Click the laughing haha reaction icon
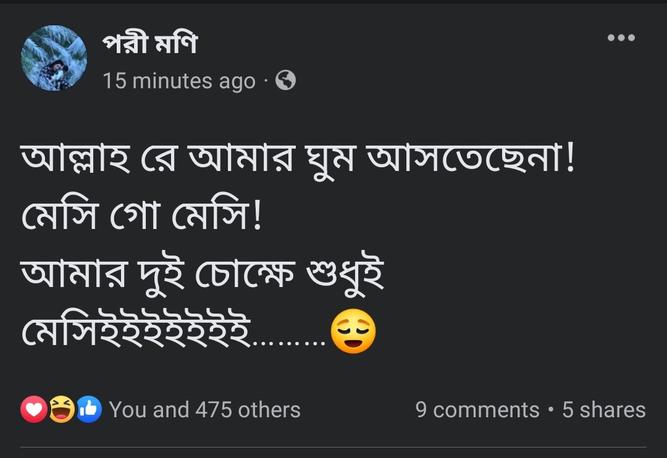667x458 pixels. point(62,409)
